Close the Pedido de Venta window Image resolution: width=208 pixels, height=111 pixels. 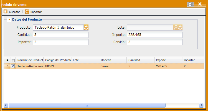[200, 4]
